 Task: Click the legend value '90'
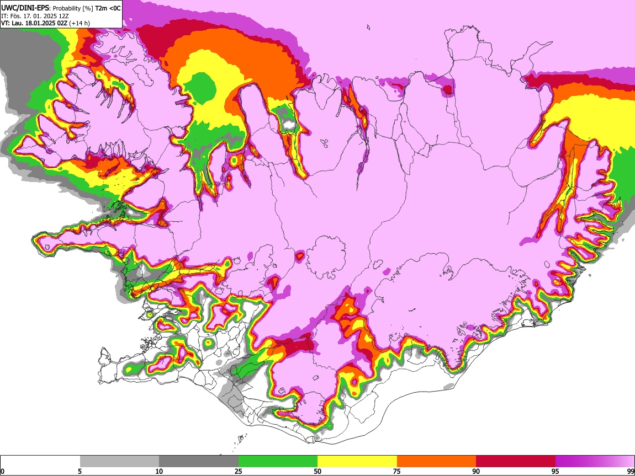pyautogui.click(x=476, y=471)
